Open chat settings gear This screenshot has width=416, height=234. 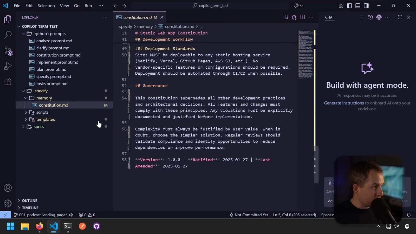[x=379, y=17]
